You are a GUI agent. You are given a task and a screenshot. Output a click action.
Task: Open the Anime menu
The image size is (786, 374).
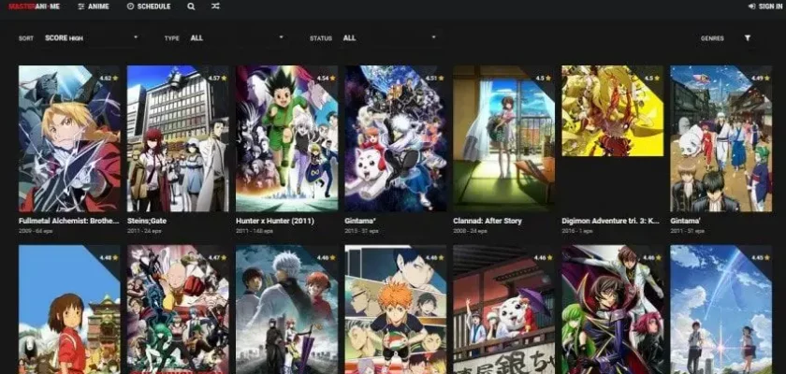tap(94, 7)
